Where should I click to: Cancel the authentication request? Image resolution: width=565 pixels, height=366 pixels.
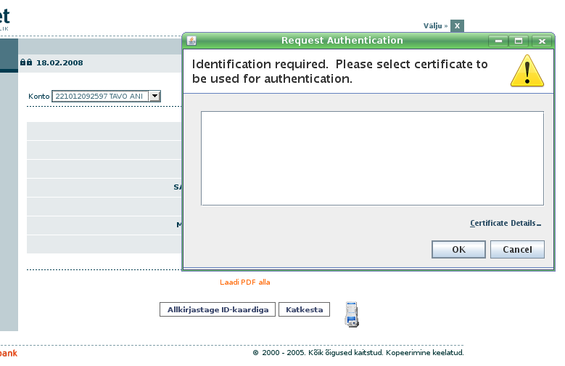(x=516, y=249)
